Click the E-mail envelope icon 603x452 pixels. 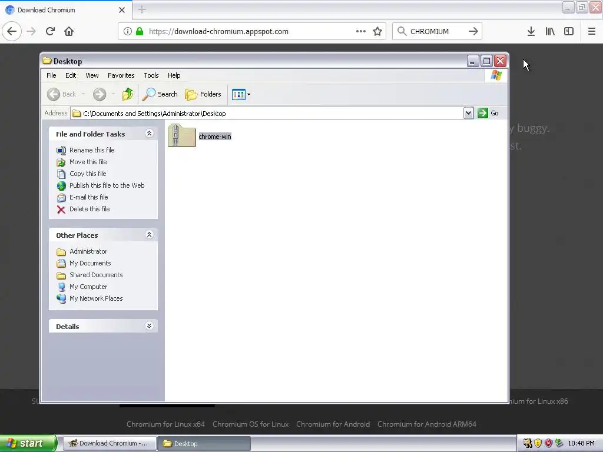(61, 198)
